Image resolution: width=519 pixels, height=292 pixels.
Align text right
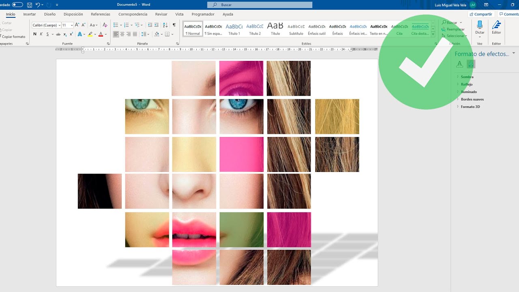[129, 34]
